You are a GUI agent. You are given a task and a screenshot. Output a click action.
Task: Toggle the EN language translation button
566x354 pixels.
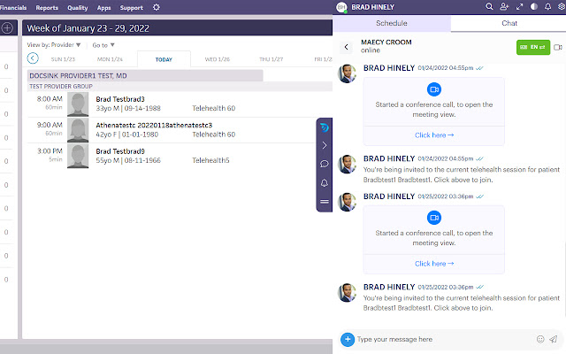[x=532, y=47]
